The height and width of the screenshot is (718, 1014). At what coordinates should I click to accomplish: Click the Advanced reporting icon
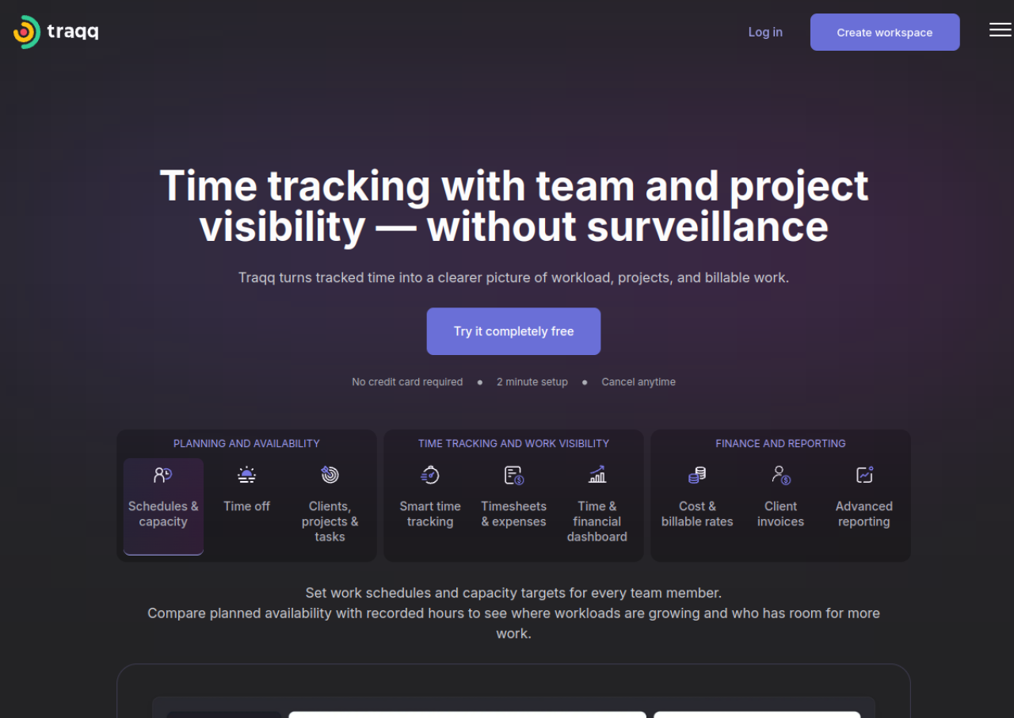click(864, 475)
